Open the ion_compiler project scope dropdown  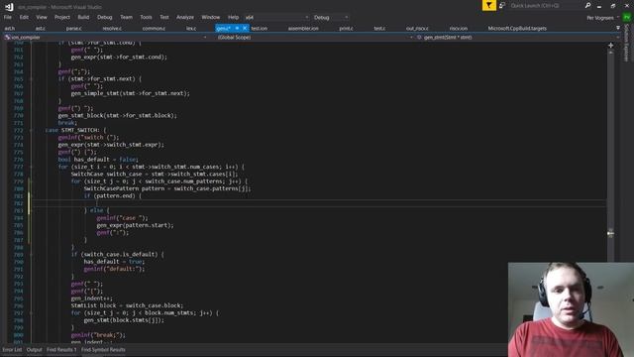[x=105, y=38]
